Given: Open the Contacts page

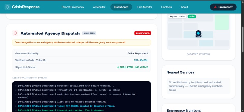Looking at the screenshot, I should point(166,7).
